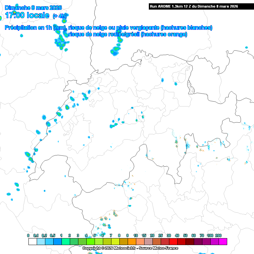
Task: Select the salmon 10 mm legend swatch
Action: click(140, 241)
